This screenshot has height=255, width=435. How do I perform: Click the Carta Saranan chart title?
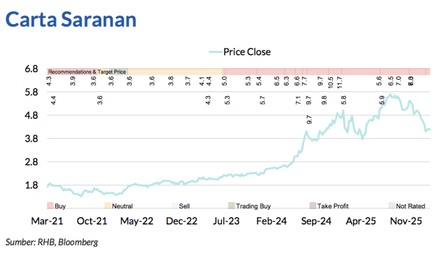click(71, 19)
